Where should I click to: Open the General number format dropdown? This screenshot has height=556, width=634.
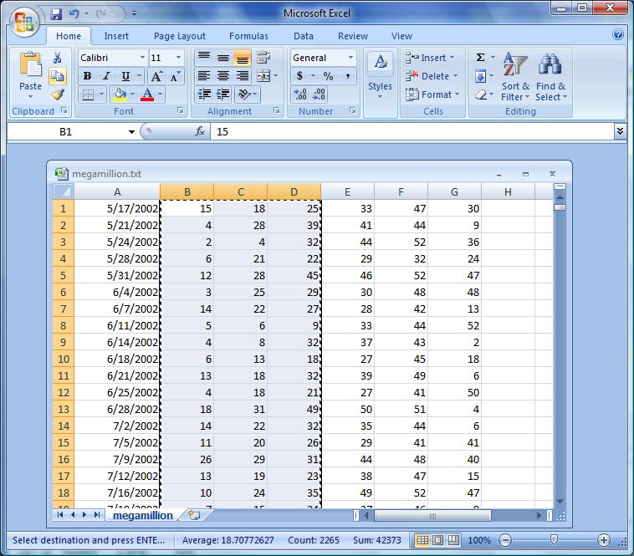350,58
